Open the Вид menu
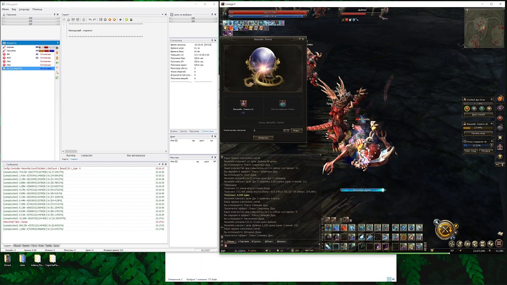The height and width of the screenshot is (285, 507). pyautogui.click(x=14, y=9)
